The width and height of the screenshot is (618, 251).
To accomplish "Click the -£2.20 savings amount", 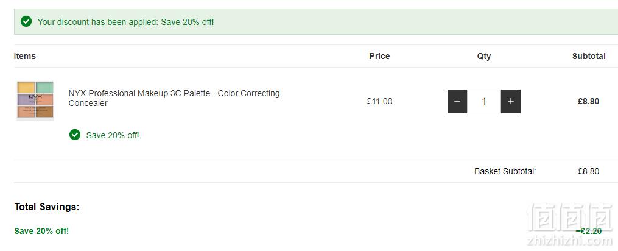I will tap(588, 231).
